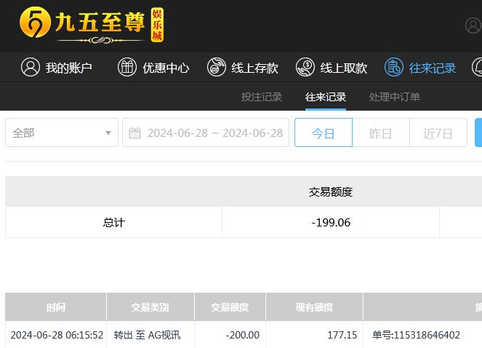This screenshot has width=482, height=348.
Task: Click the 时间 column header
Action: tap(56, 307)
